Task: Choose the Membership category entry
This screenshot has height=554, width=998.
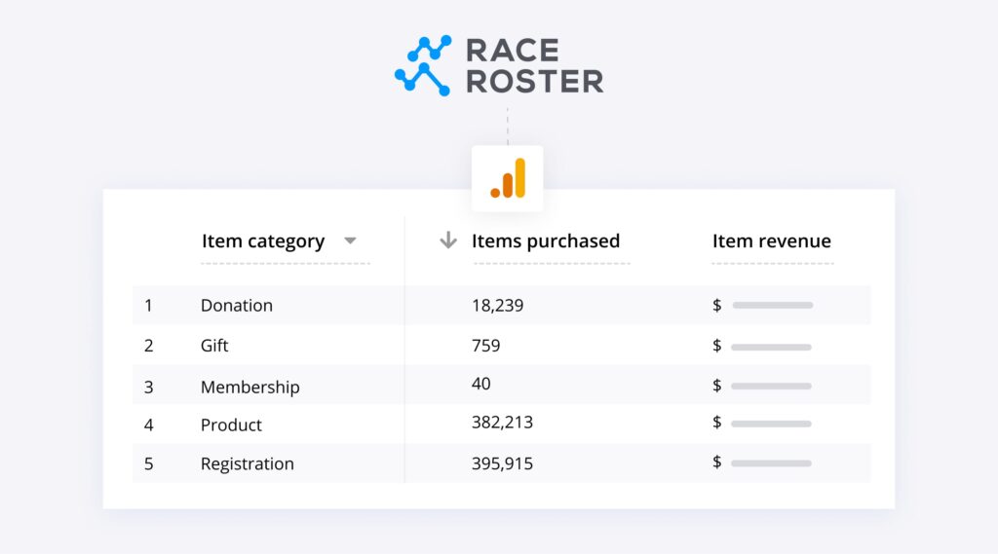Action: pos(249,387)
